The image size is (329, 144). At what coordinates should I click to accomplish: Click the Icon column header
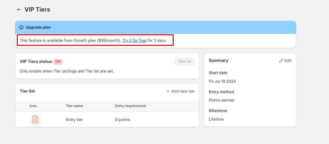33,106
